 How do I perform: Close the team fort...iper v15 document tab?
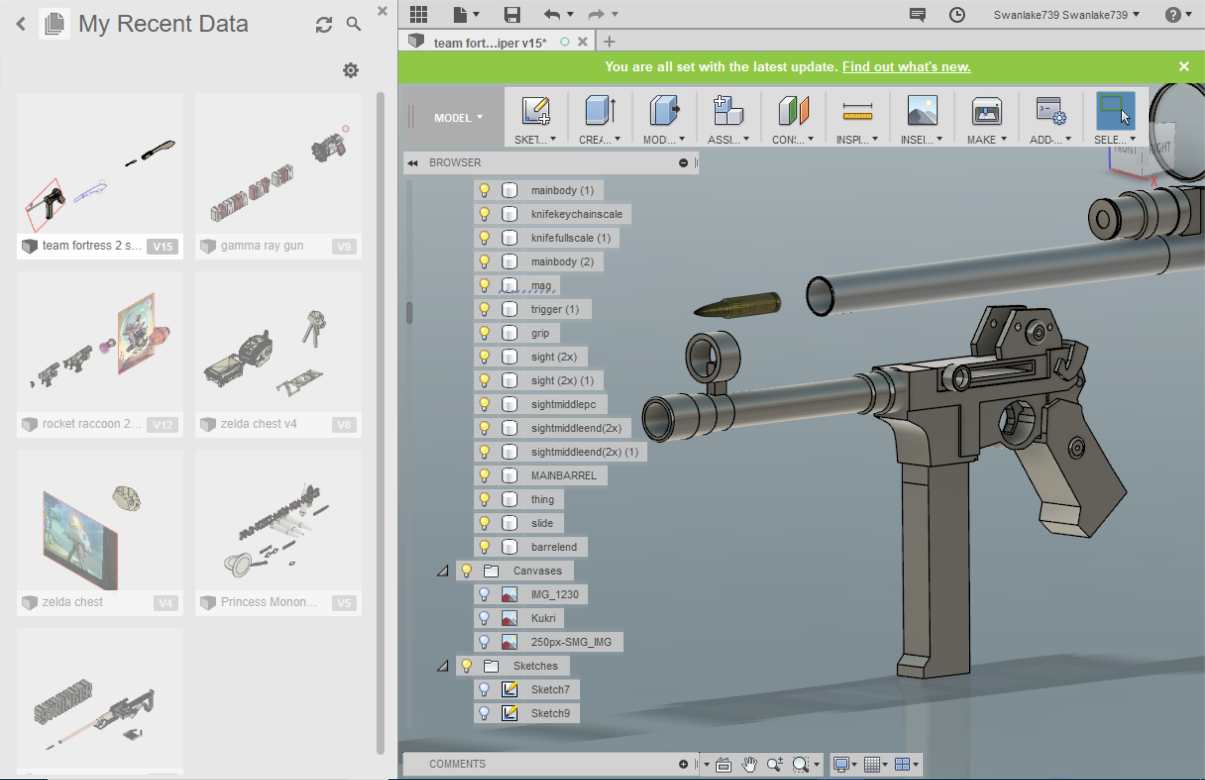coord(582,42)
